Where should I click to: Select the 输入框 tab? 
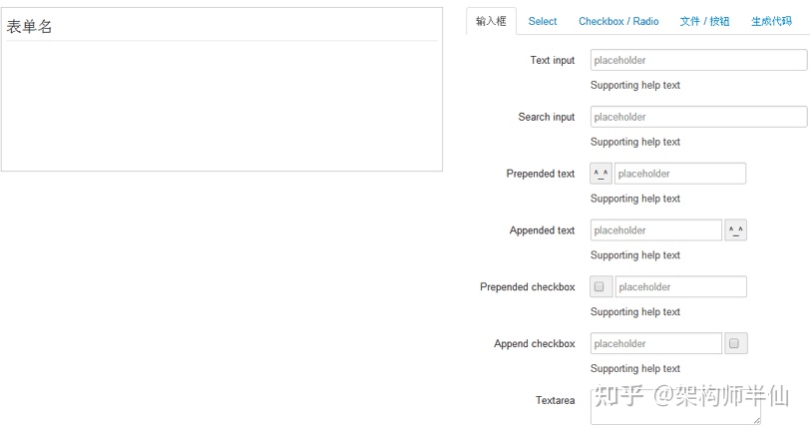491,21
